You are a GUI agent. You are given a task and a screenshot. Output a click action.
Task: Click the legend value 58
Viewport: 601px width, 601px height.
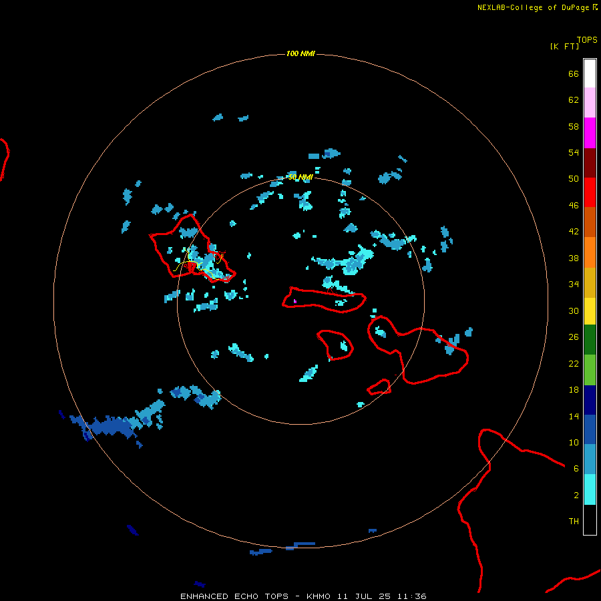point(574,126)
